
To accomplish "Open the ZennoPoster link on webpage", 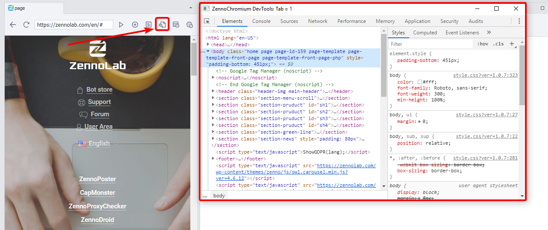I will [x=98, y=179].
